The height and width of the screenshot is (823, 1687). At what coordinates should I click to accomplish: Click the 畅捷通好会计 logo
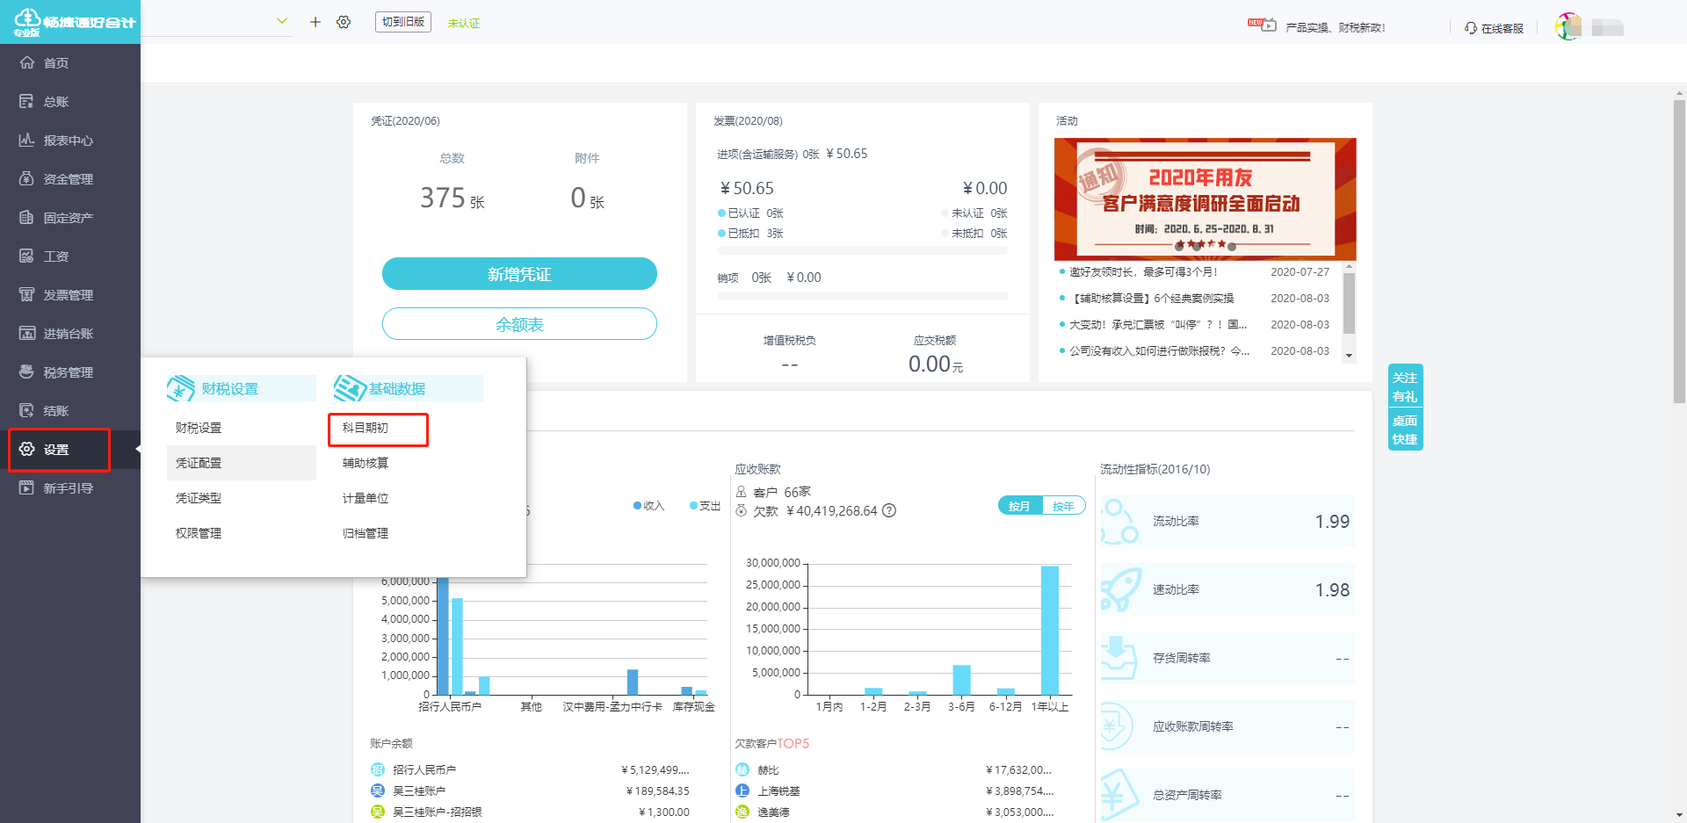pyautogui.click(x=74, y=22)
